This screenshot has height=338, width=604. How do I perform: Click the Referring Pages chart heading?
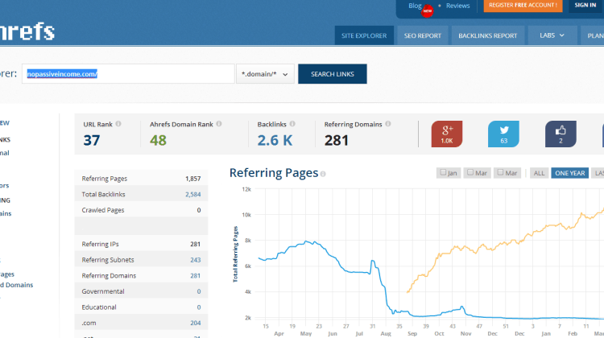(x=274, y=173)
